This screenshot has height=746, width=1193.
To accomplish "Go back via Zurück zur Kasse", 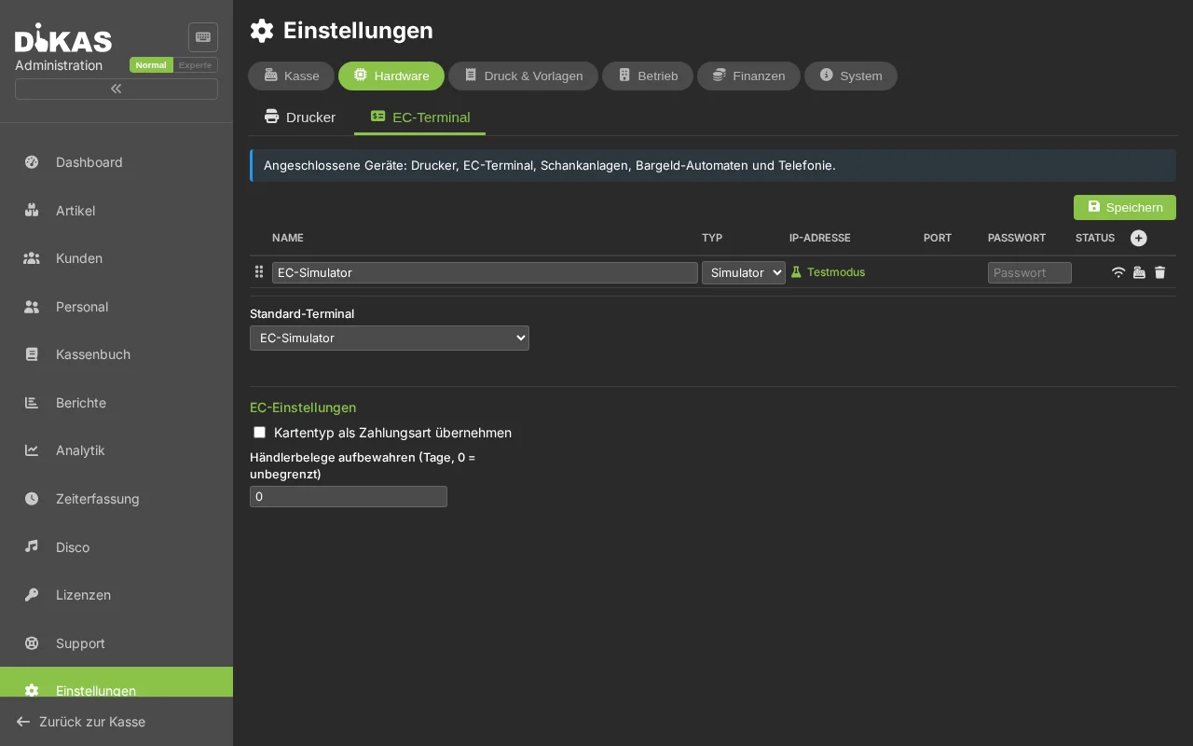I will (x=117, y=722).
